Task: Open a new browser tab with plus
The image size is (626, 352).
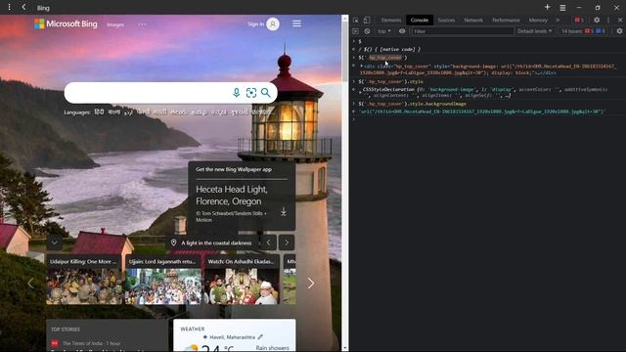Action: (x=547, y=7)
